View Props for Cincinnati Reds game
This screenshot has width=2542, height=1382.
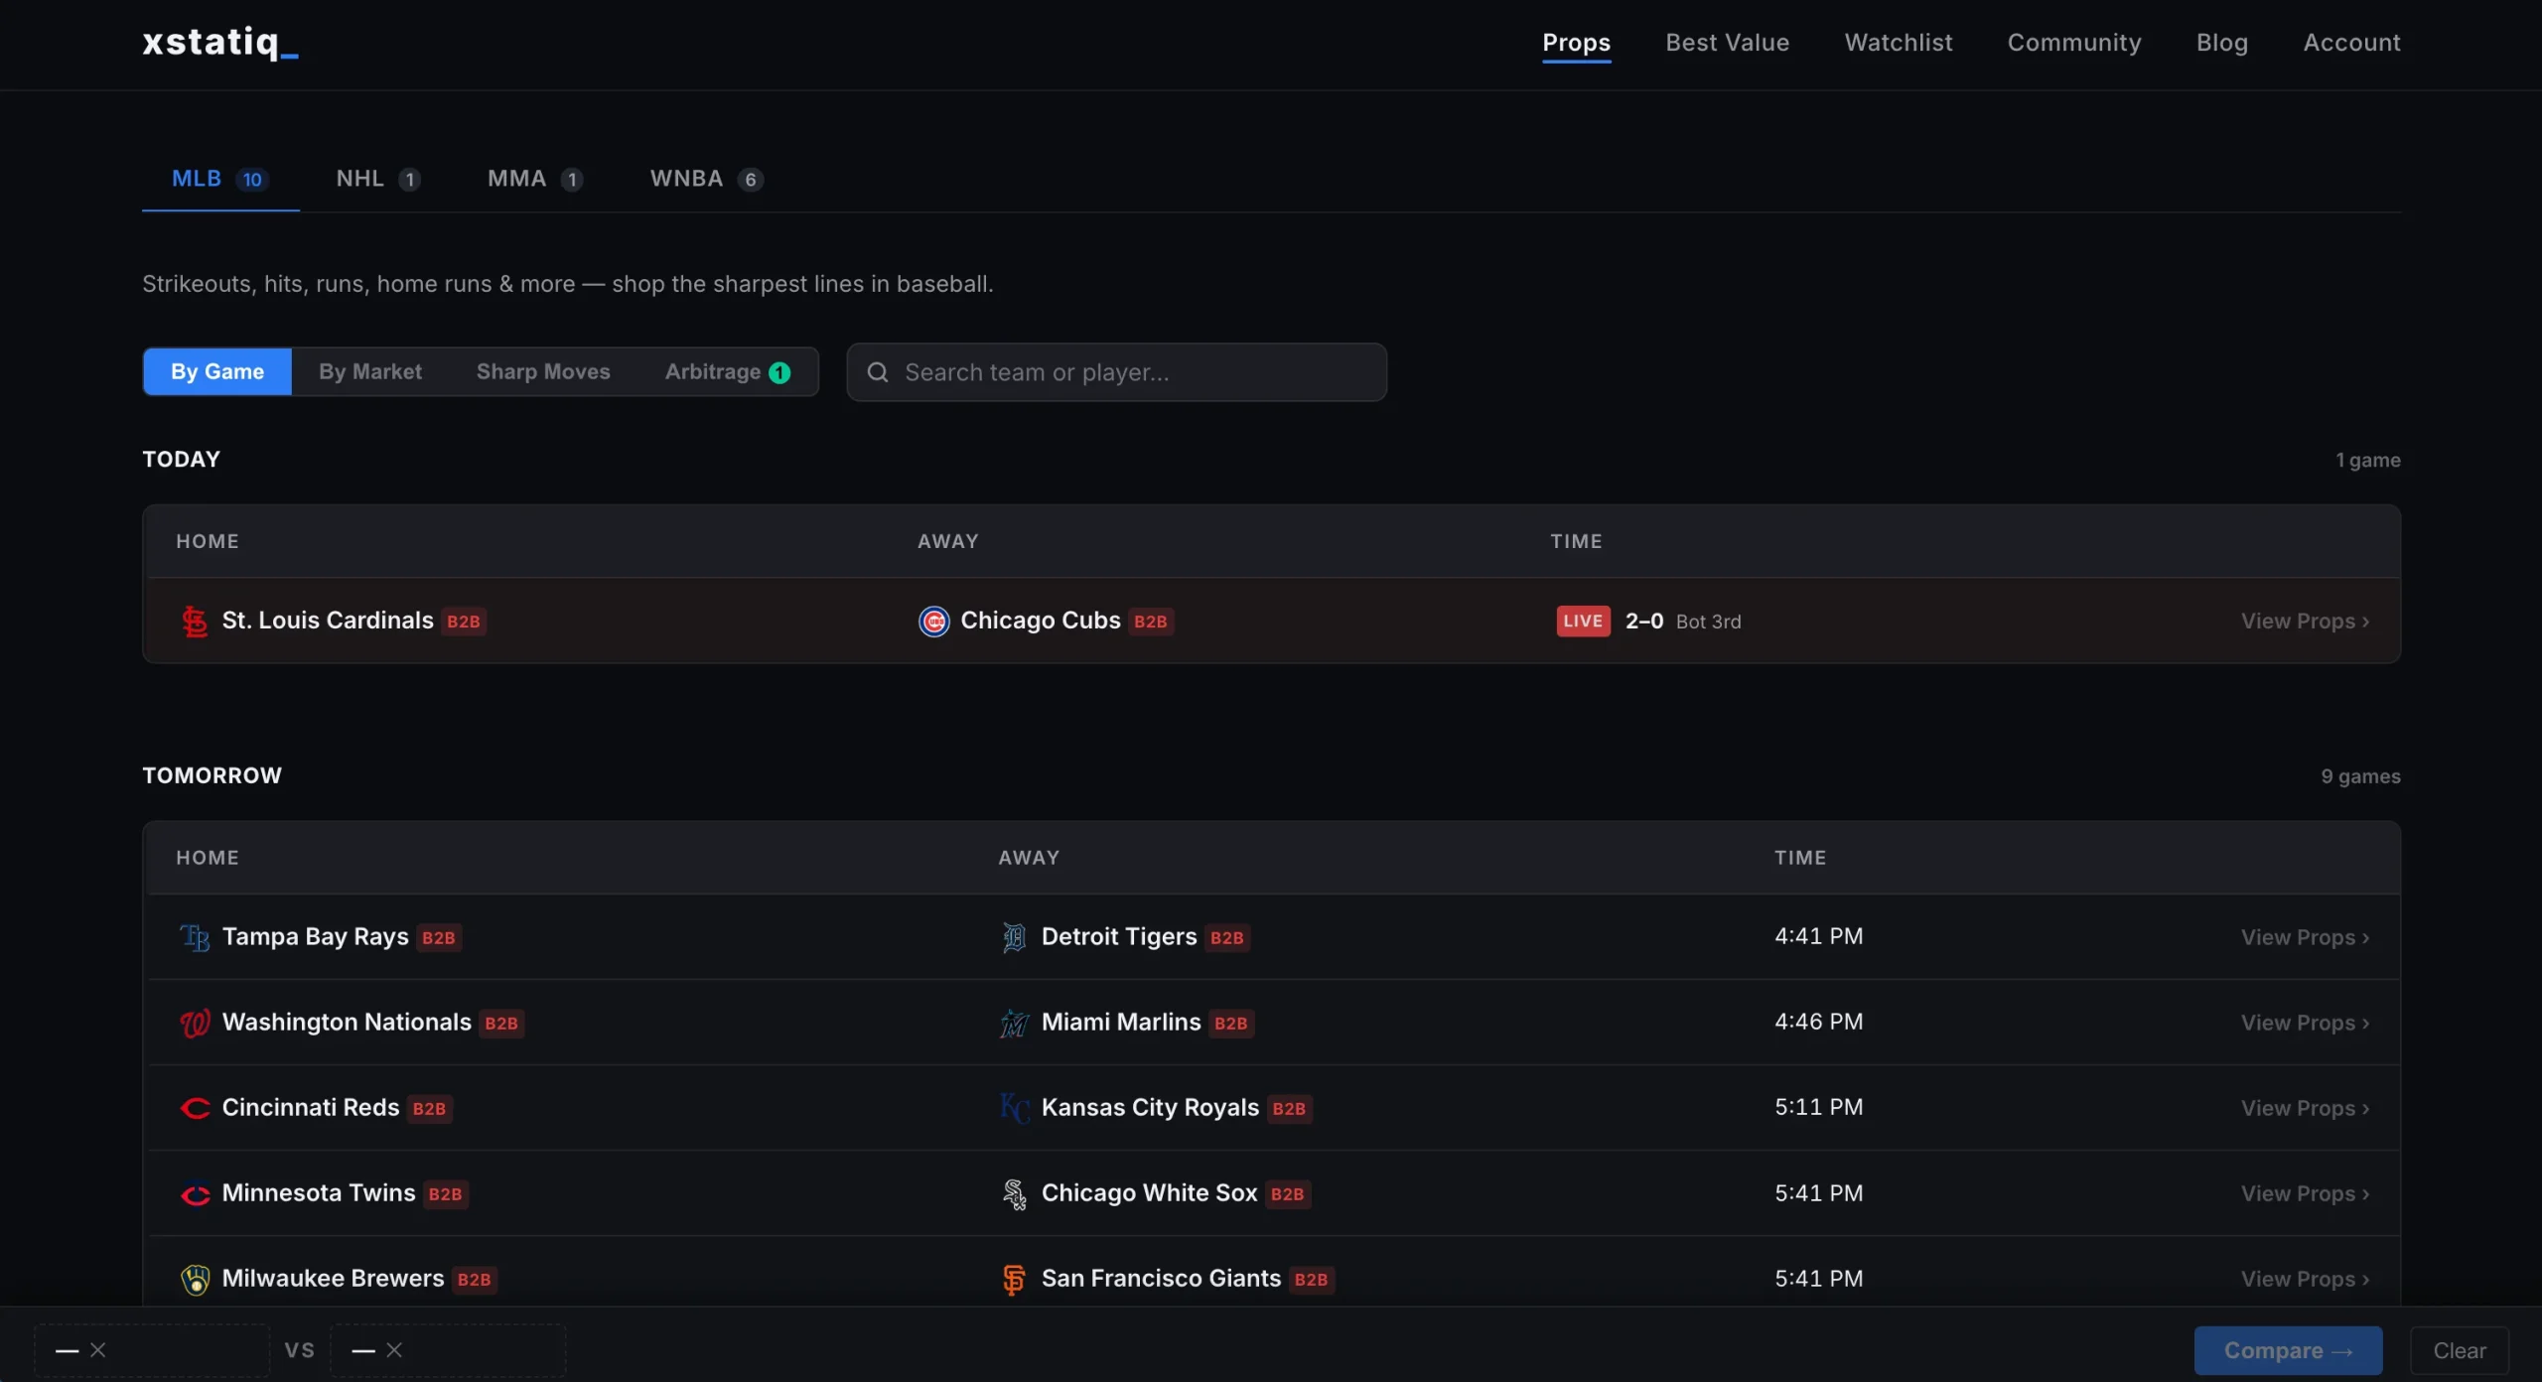[x=2305, y=1108]
